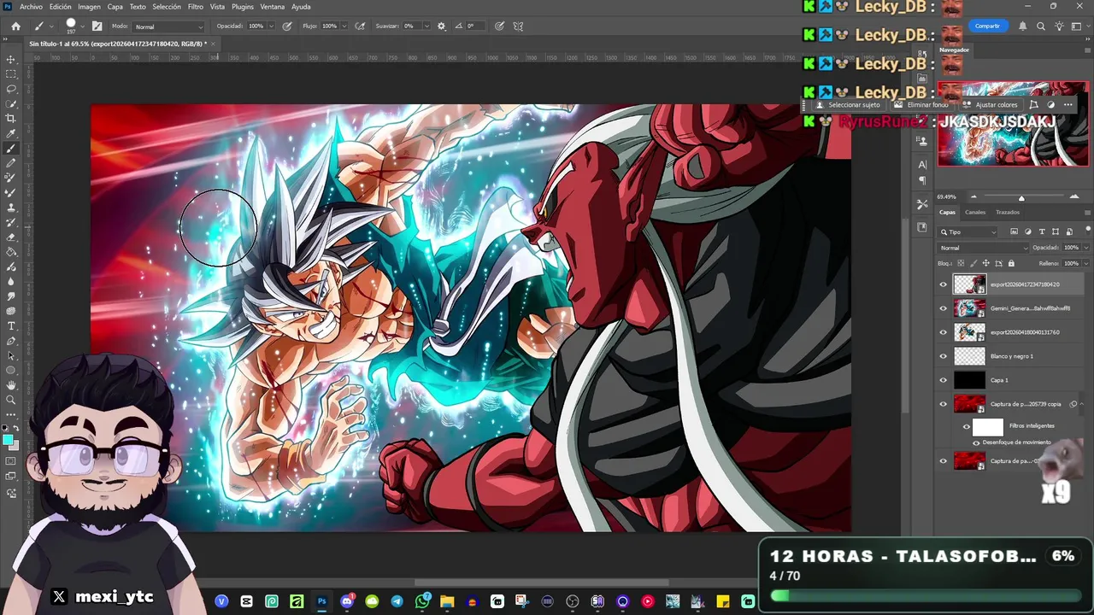Image resolution: width=1094 pixels, height=615 pixels.
Task: Filter layers by type layer icon
Action: [x=1041, y=231]
